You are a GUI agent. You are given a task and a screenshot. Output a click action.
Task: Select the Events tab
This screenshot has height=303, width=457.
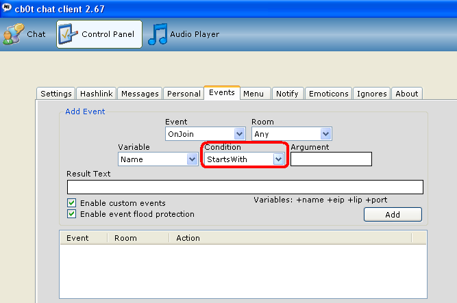coord(222,92)
